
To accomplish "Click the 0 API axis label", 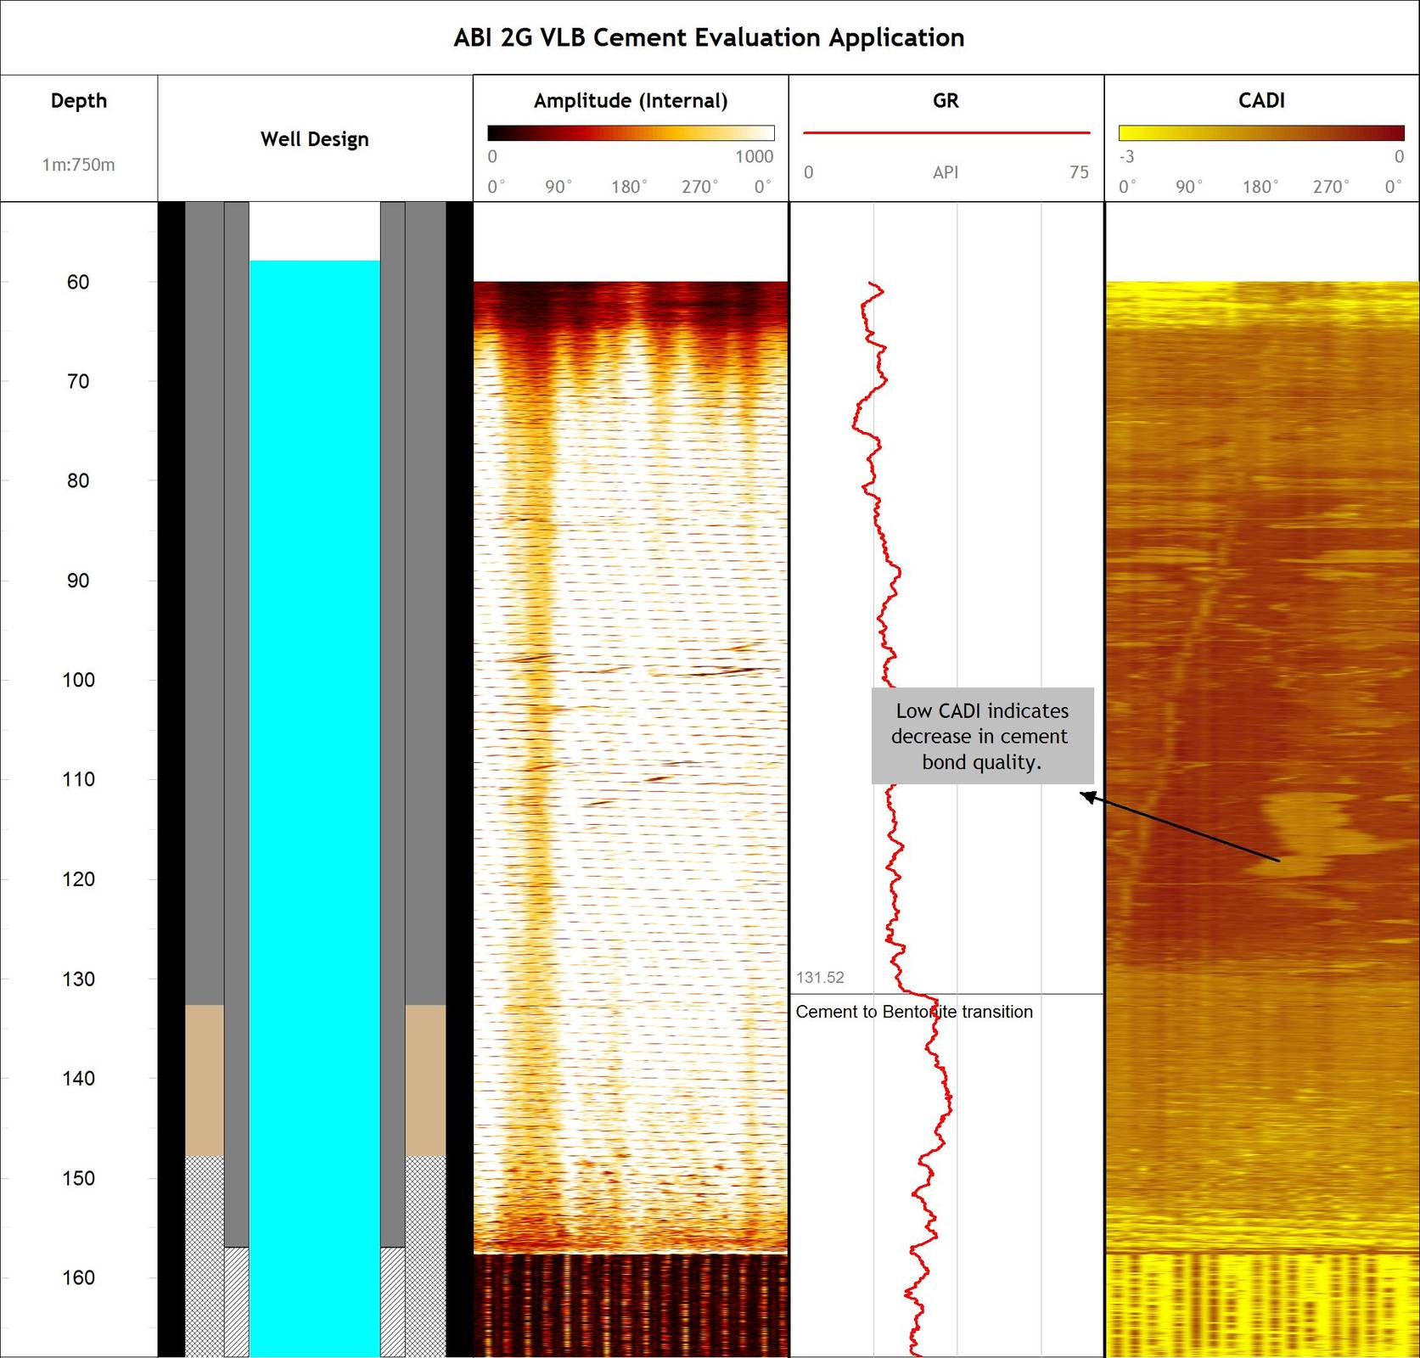I will (807, 173).
